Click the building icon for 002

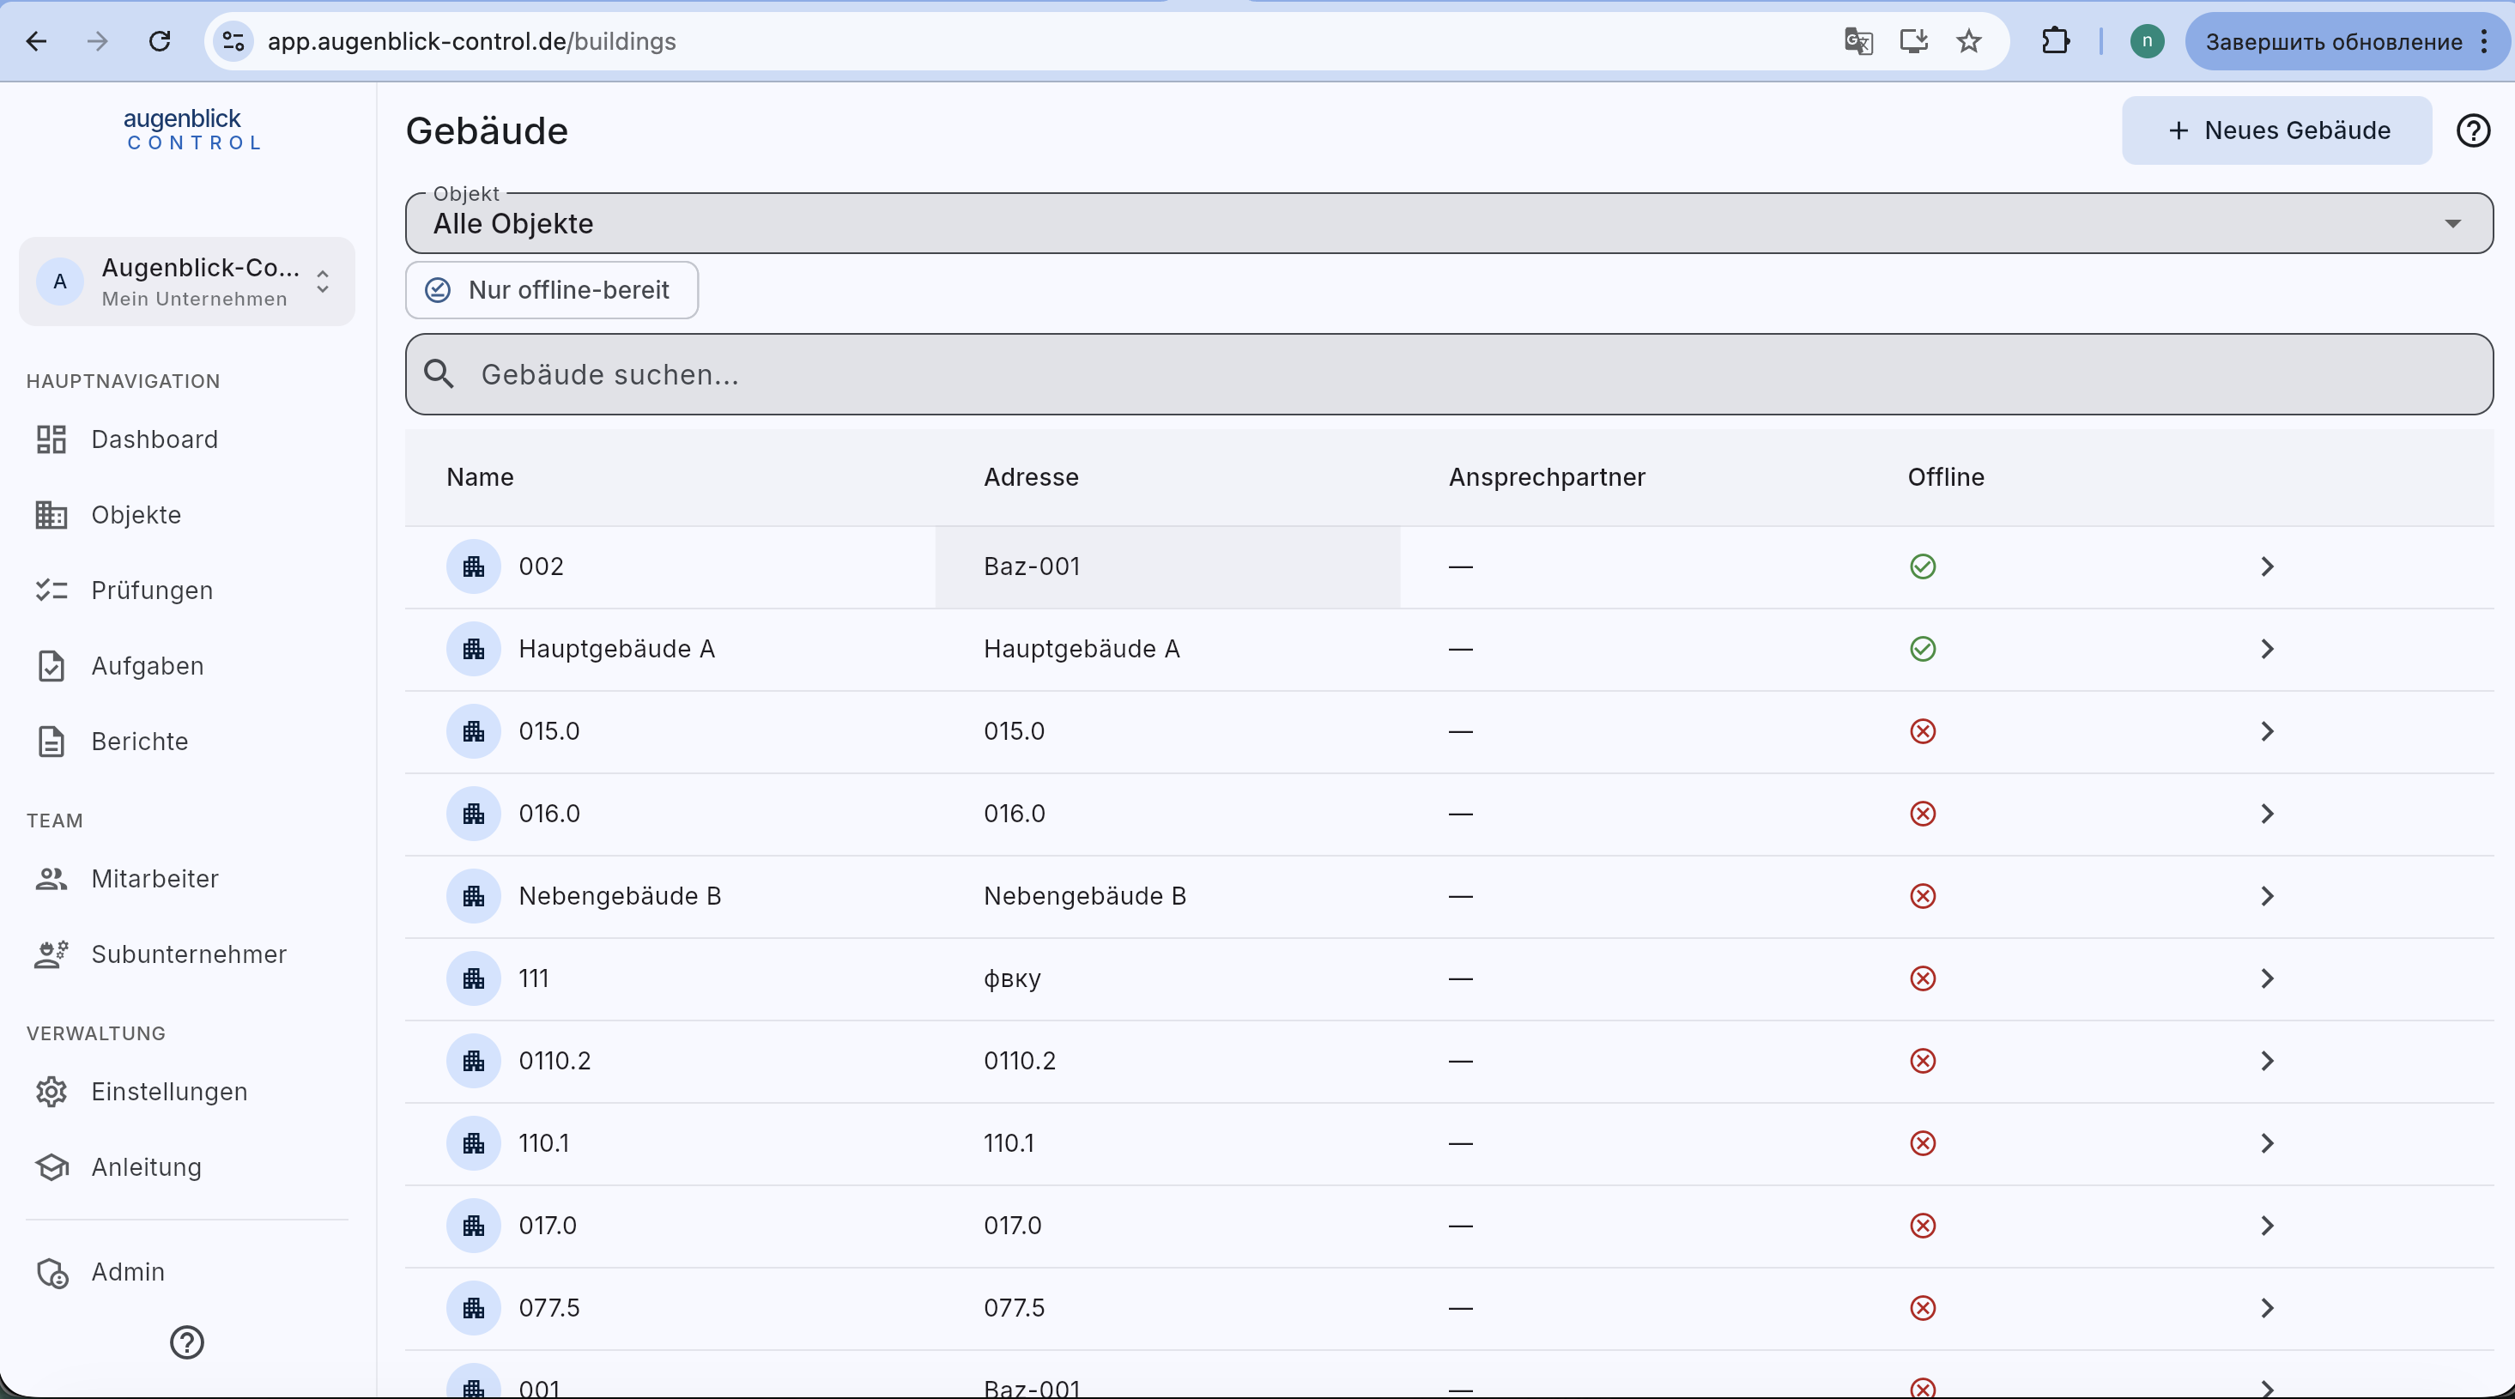(x=474, y=566)
